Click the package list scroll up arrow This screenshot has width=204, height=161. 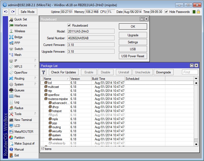tap(196, 83)
